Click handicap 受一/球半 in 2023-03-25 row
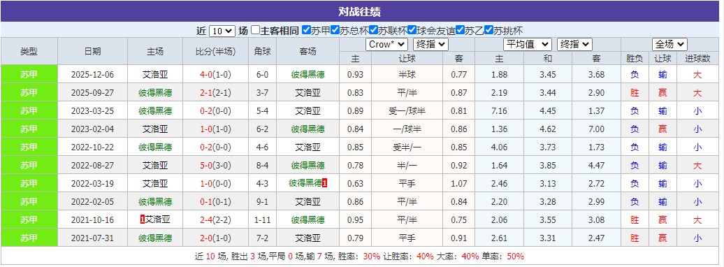This screenshot has height=267, width=724. [407, 111]
